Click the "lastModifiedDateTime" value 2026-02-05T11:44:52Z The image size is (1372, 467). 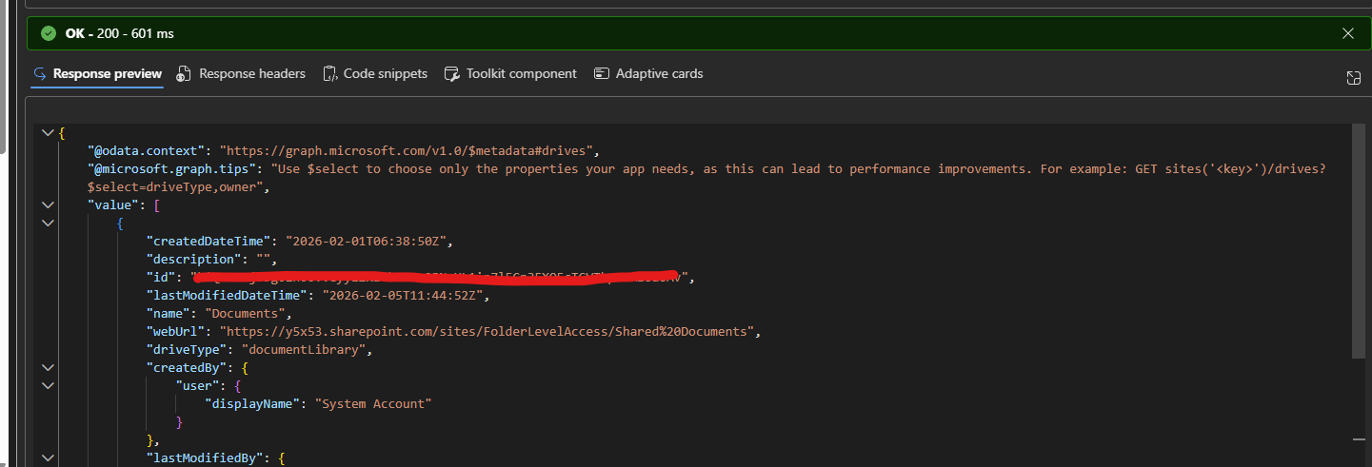[x=404, y=295]
